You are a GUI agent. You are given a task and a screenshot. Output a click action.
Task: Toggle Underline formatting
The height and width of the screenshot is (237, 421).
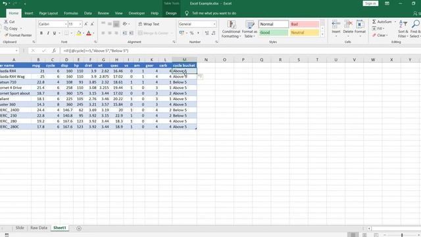[x=54, y=34]
